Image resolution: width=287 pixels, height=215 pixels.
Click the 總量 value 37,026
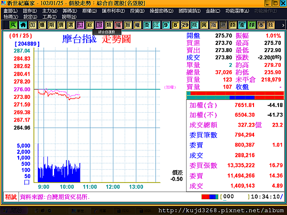click(x=223, y=72)
